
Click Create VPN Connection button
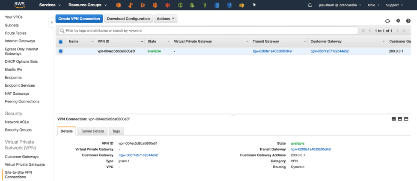[x=79, y=18]
